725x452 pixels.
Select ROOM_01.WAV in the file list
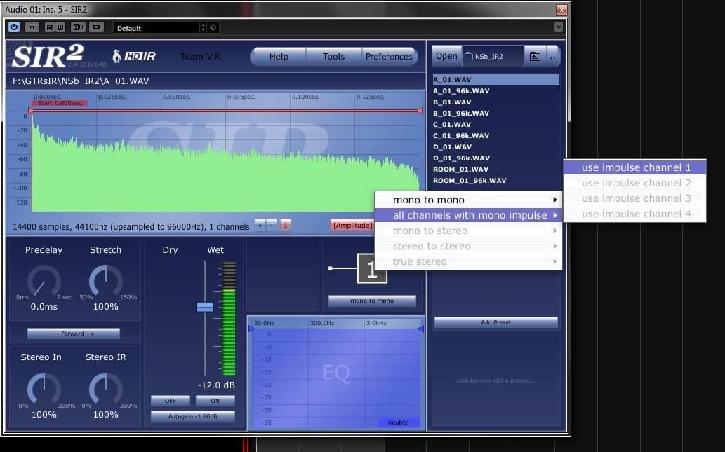tap(460, 170)
